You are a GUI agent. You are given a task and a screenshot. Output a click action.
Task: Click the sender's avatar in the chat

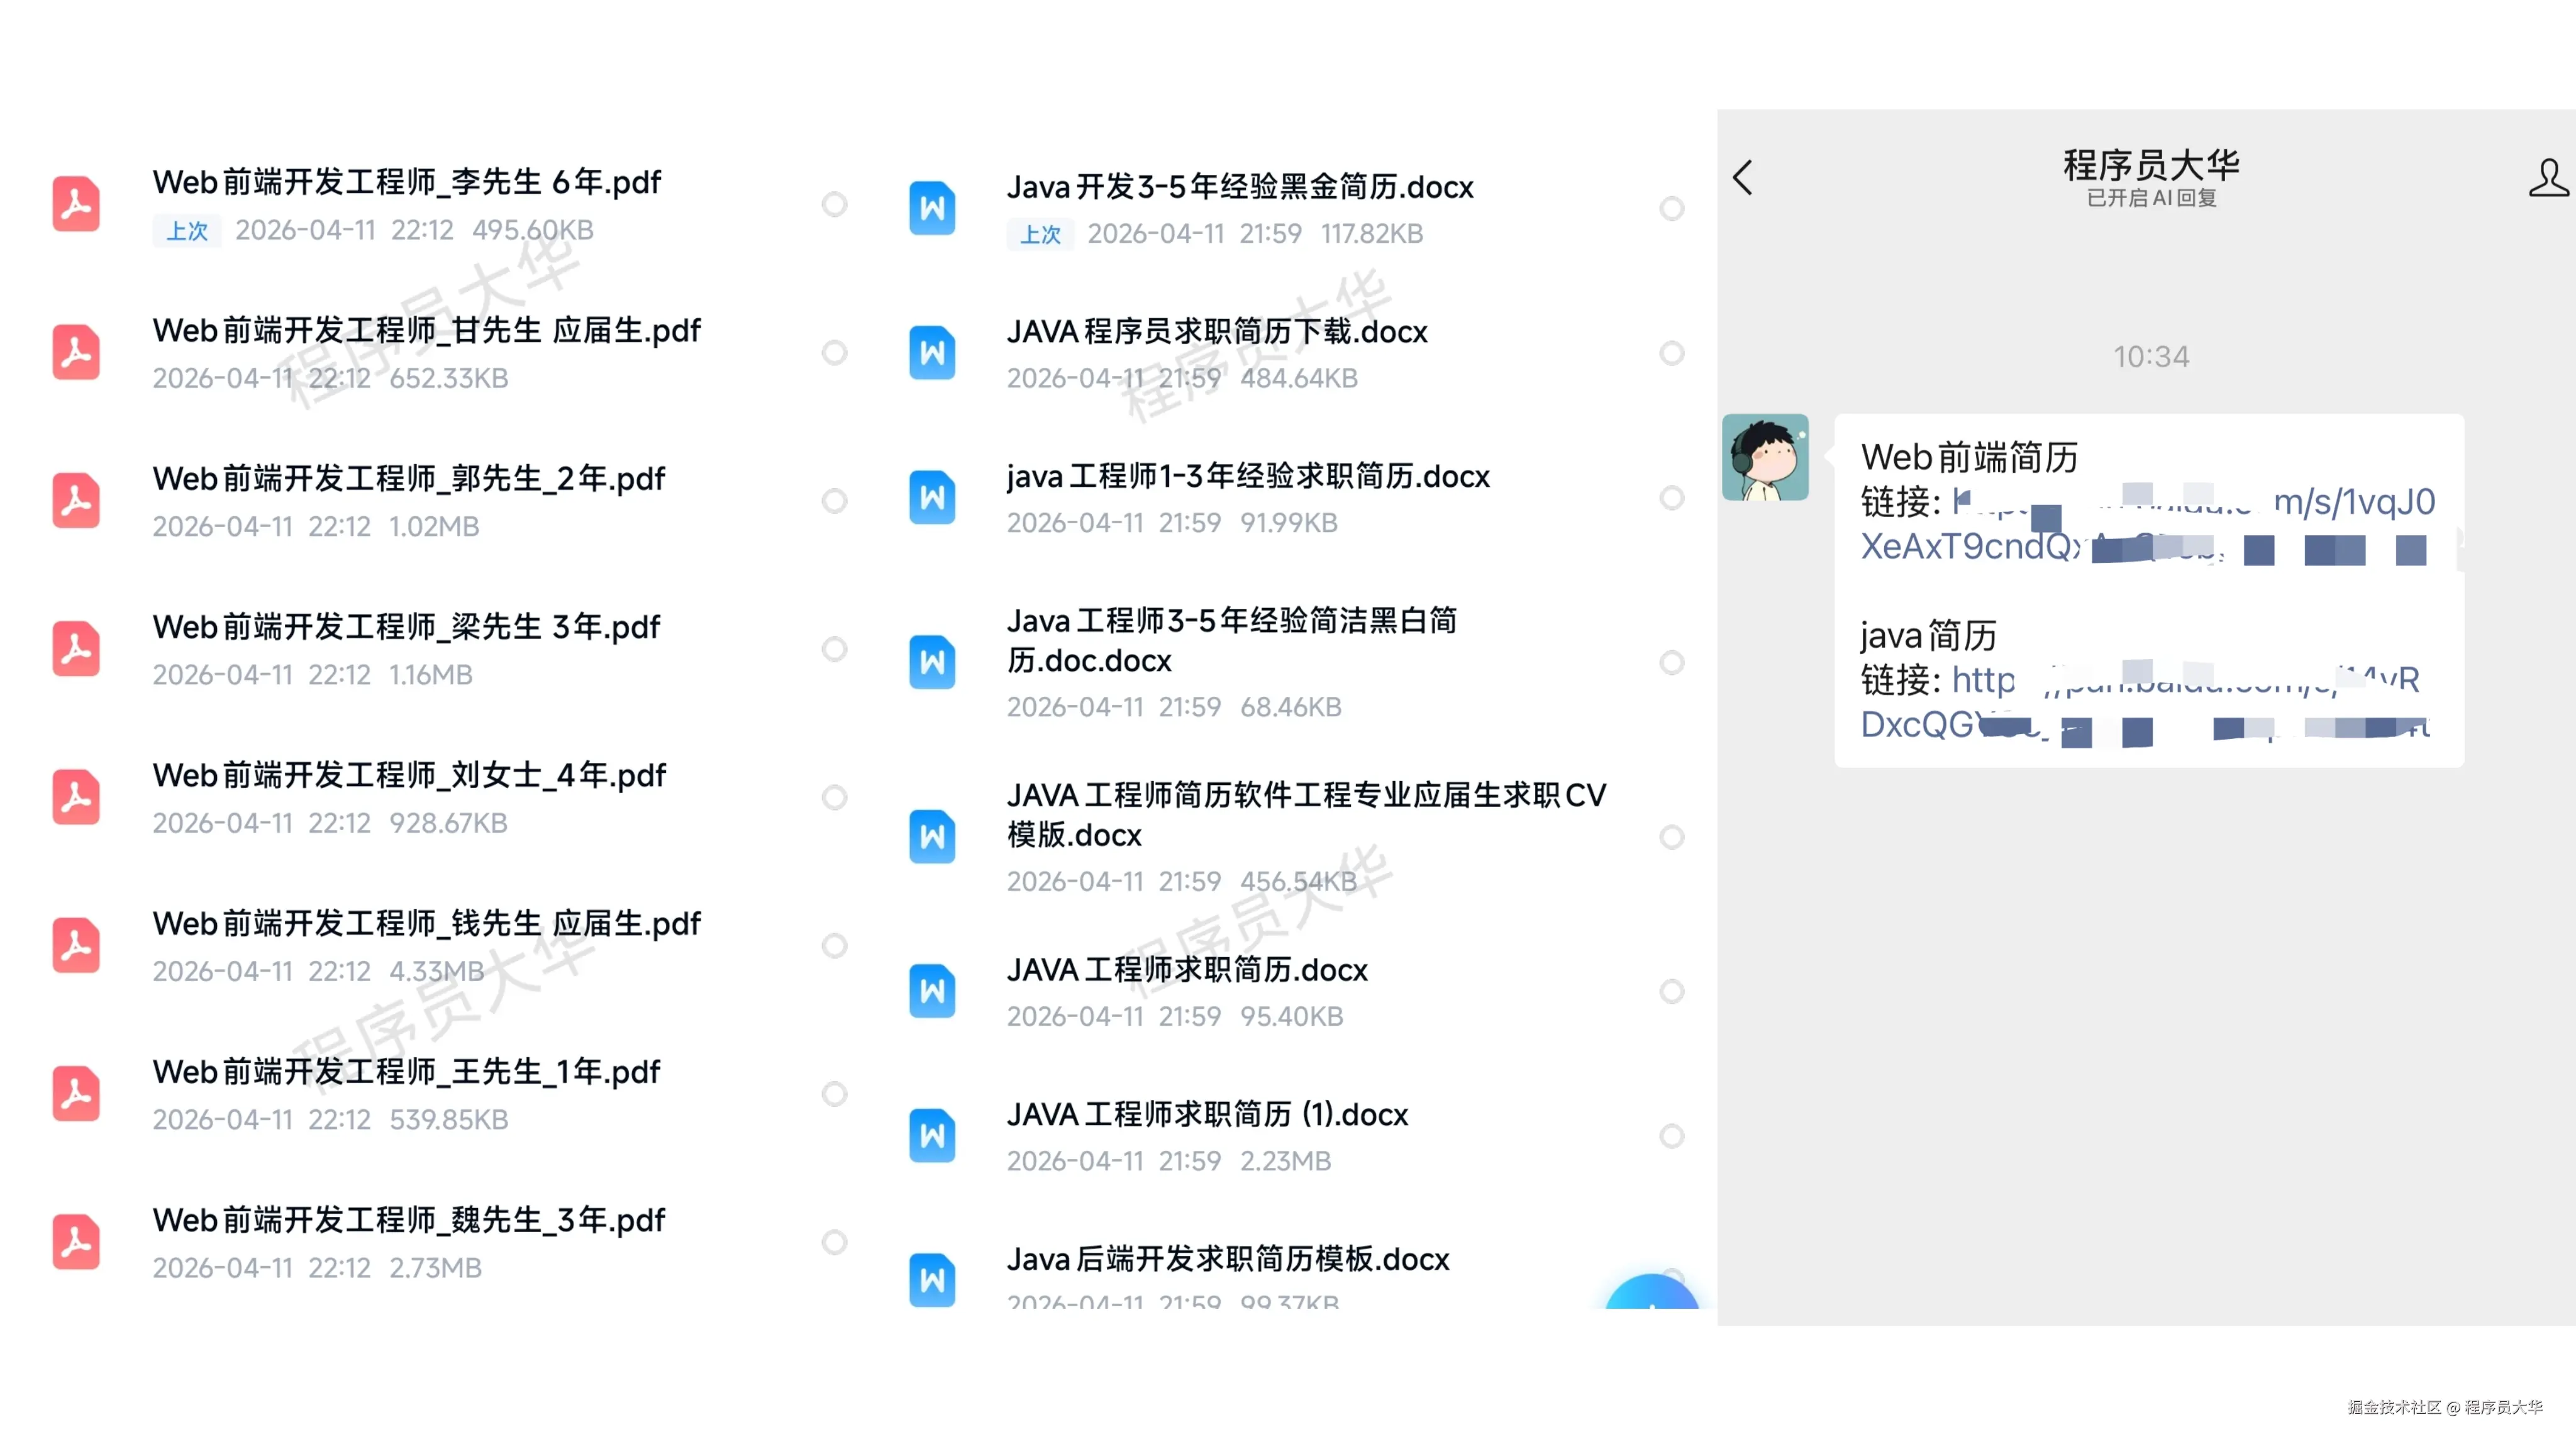(1766, 458)
